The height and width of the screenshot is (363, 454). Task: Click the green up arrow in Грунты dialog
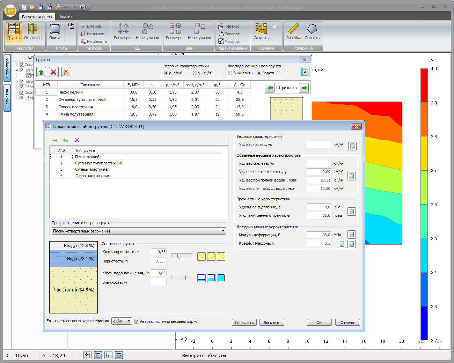coord(41,72)
